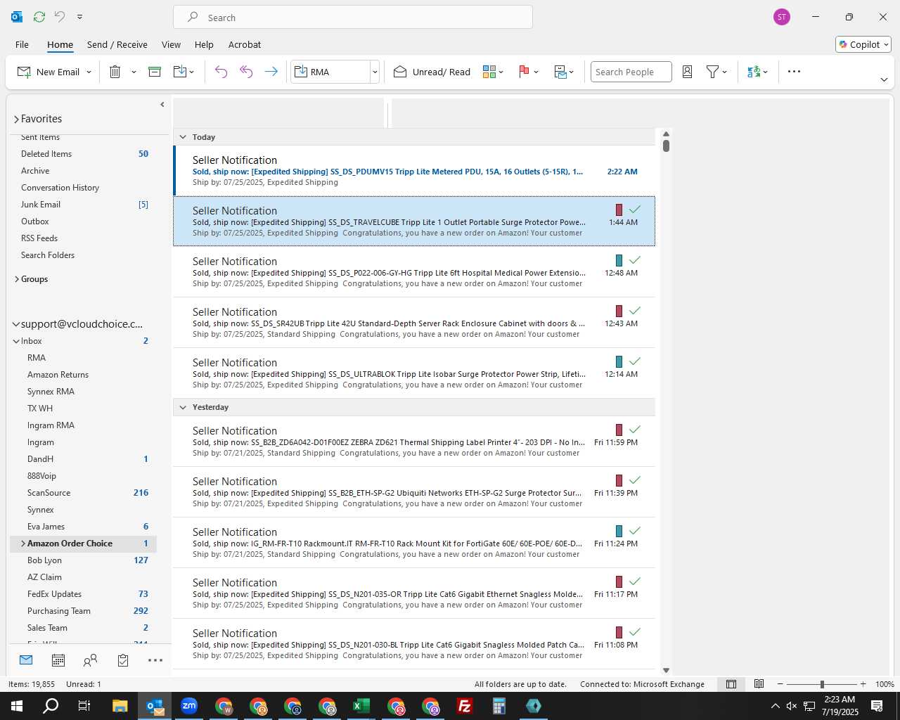
Task: Click the ST account avatar
Action: [782, 17]
